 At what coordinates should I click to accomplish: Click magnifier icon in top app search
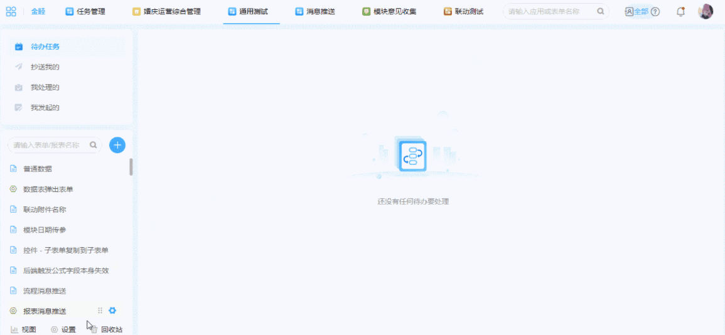point(601,11)
